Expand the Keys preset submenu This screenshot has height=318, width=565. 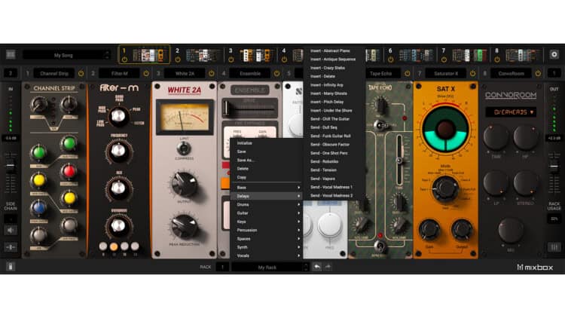(x=267, y=222)
